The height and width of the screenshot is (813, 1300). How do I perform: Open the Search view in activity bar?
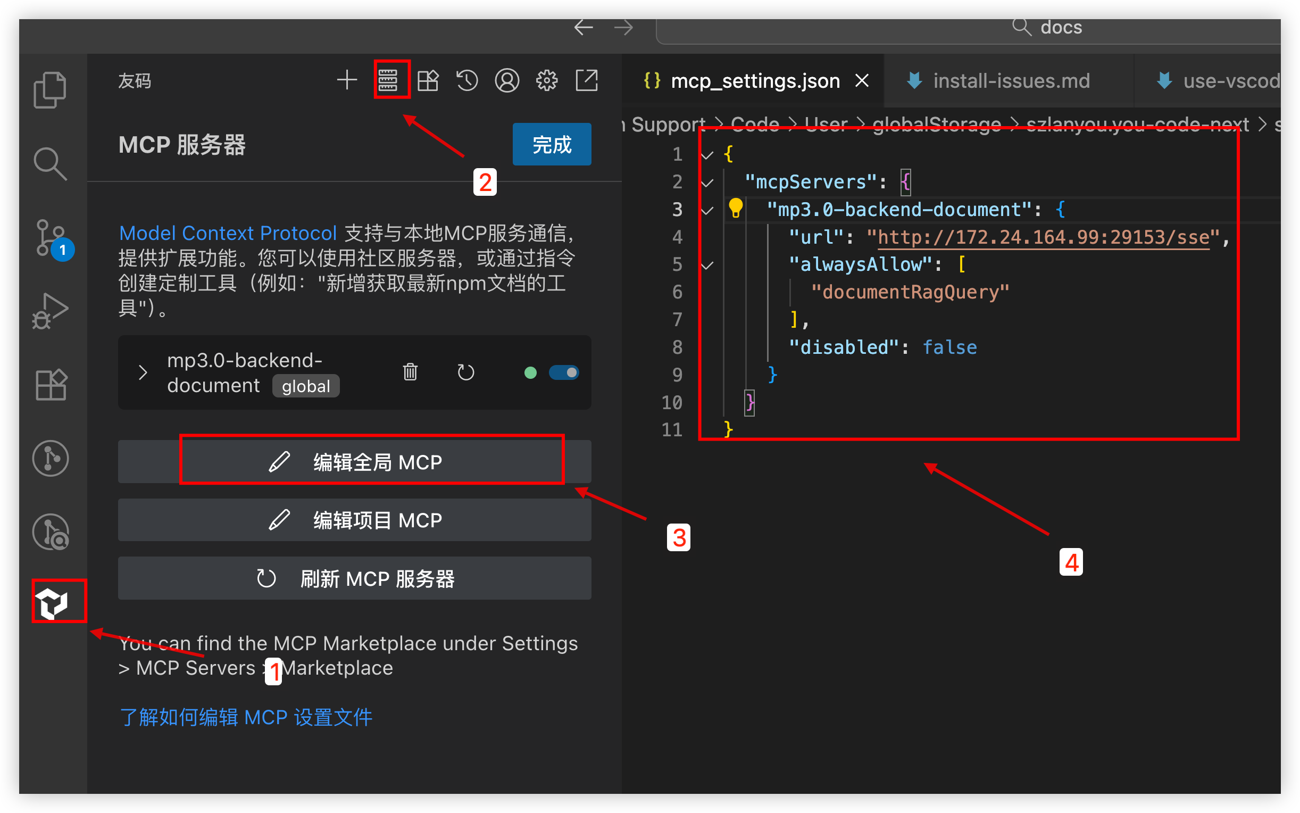pyautogui.click(x=50, y=163)
